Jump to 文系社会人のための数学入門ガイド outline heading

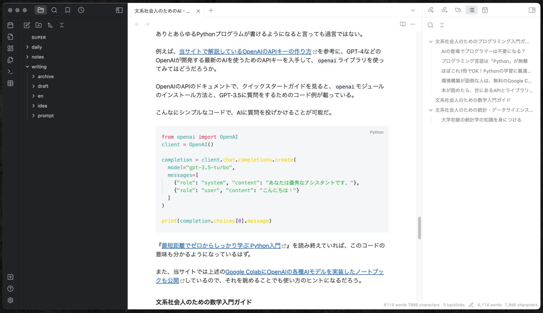pos(473,100)
